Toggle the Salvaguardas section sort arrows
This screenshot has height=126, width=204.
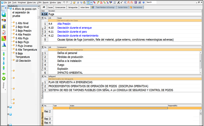pos(42,76)
